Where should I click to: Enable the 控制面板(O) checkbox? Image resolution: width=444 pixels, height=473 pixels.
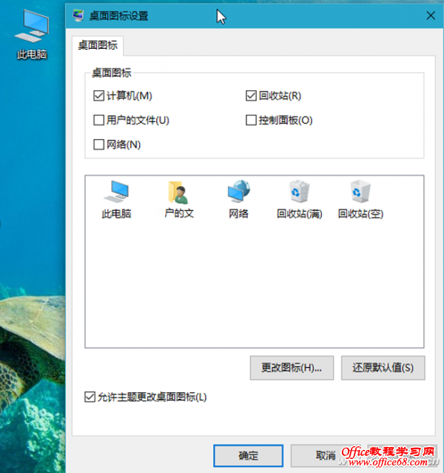(251, 120)
